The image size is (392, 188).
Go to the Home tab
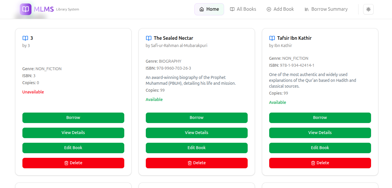point(209,9)
